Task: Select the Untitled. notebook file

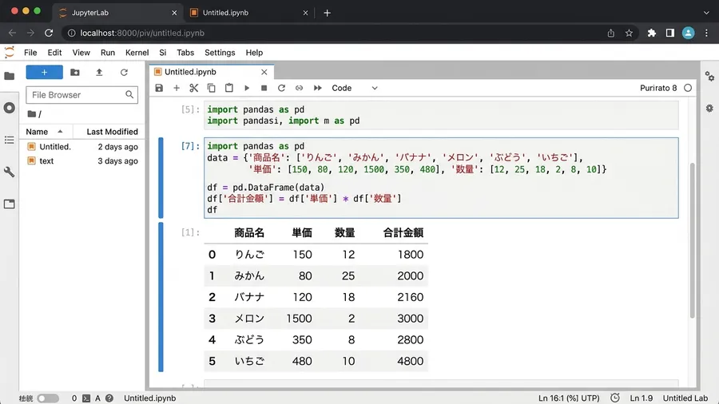Action: [82, 147]
